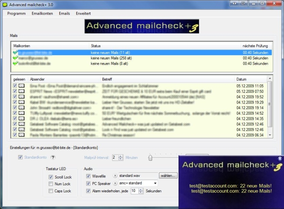Click the Mailprüf-Interval slider handle

tap(150, 158)
